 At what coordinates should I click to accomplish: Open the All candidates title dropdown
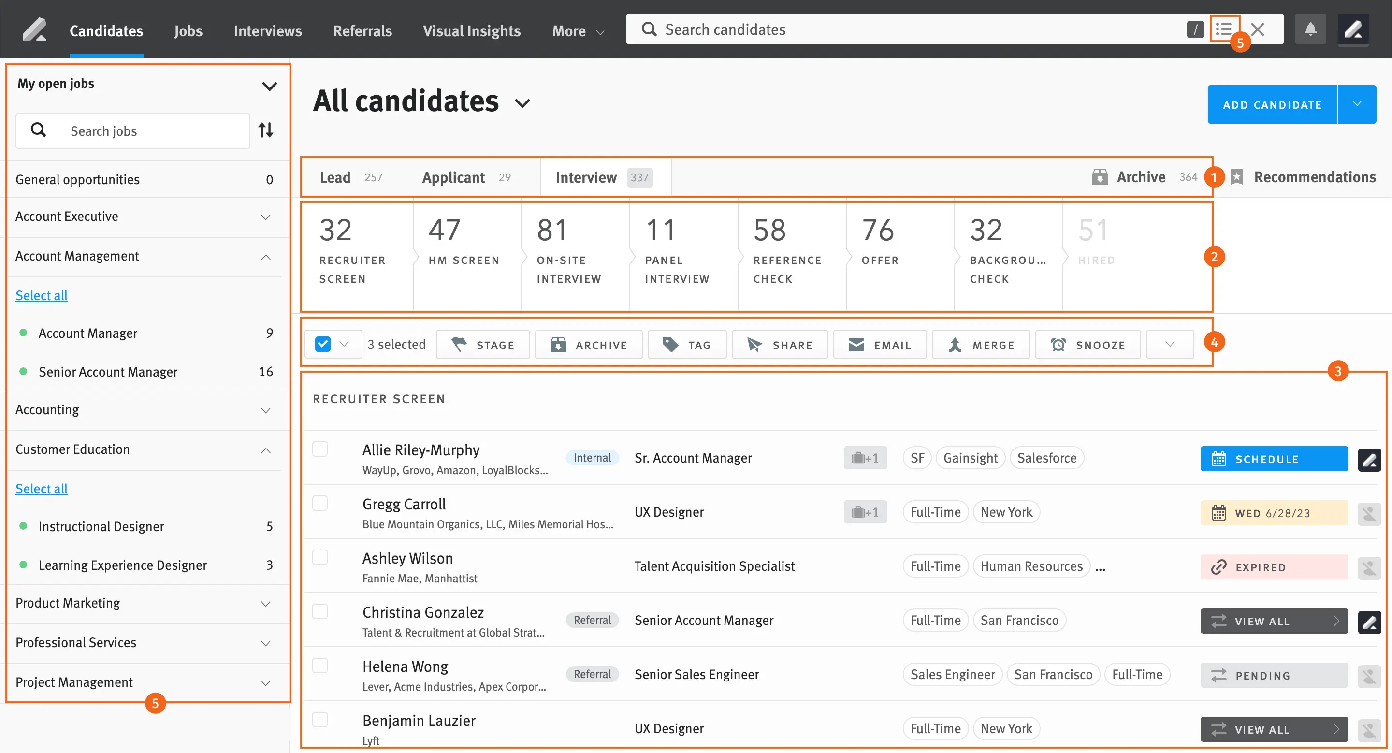(x=522, y=102)
